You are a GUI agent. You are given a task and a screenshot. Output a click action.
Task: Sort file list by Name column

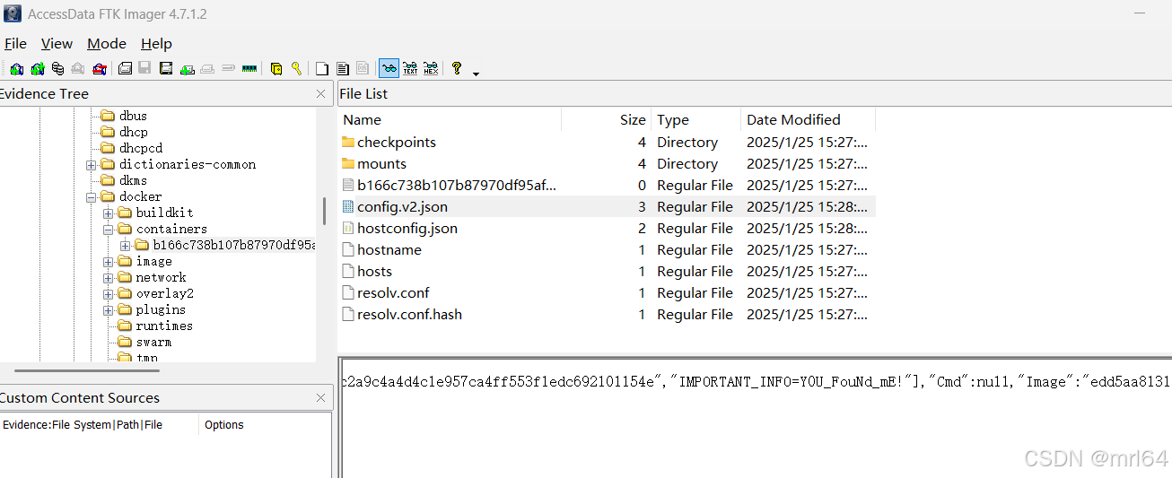(x=450, y=120)
